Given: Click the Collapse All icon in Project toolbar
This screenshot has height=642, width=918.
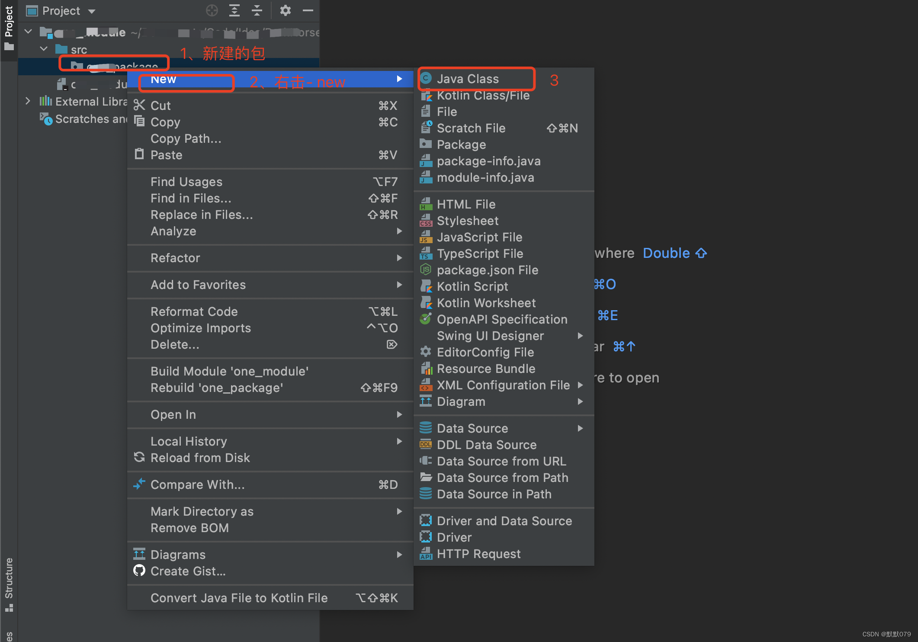Looking at the screenshot, I should [x=257, y=10].
